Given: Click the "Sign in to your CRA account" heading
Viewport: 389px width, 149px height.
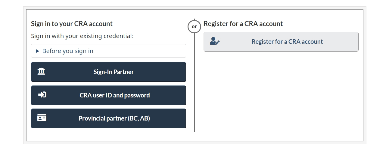Looking at the screenshot, I should [72, 24].
